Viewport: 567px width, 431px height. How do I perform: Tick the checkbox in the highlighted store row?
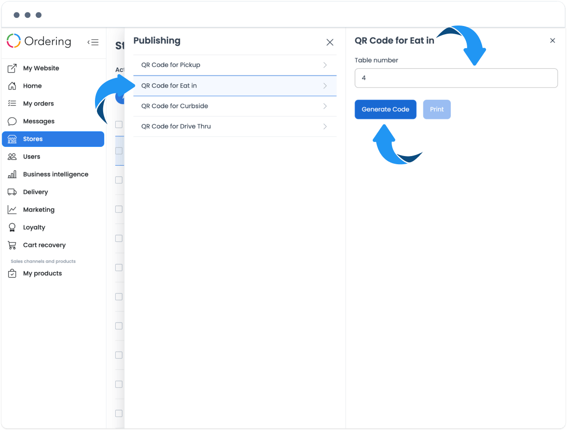119,151
